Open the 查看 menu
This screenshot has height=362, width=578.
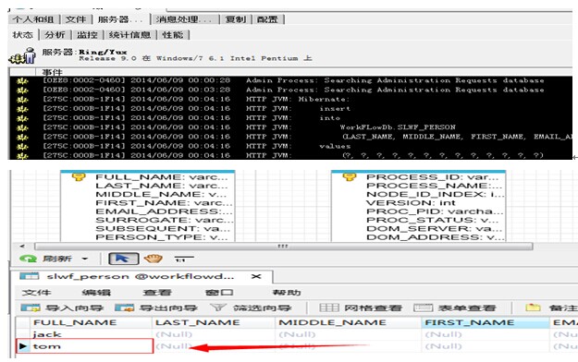click(157, 293)
